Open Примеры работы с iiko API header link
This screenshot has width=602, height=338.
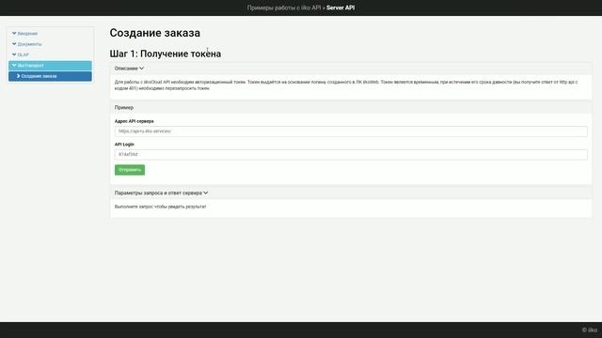point(284,8)
